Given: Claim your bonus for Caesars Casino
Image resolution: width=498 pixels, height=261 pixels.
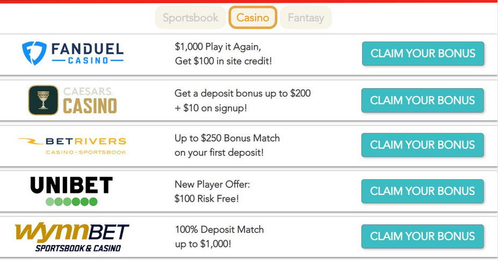Looking at the screenshot, I should pos(423,100).
